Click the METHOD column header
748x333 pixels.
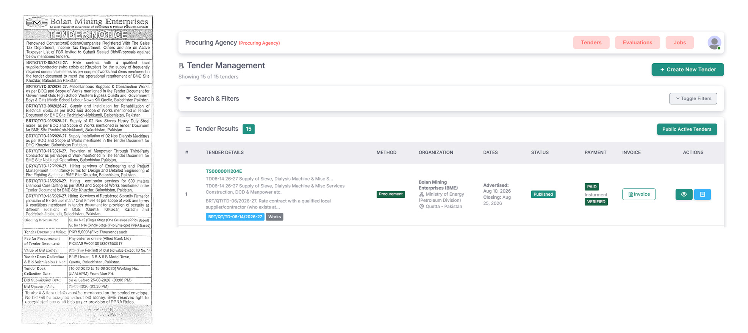pyautogui.click(x=387, y=152)
